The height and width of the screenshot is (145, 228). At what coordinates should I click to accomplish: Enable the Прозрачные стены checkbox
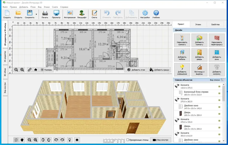tap(127, 140)
